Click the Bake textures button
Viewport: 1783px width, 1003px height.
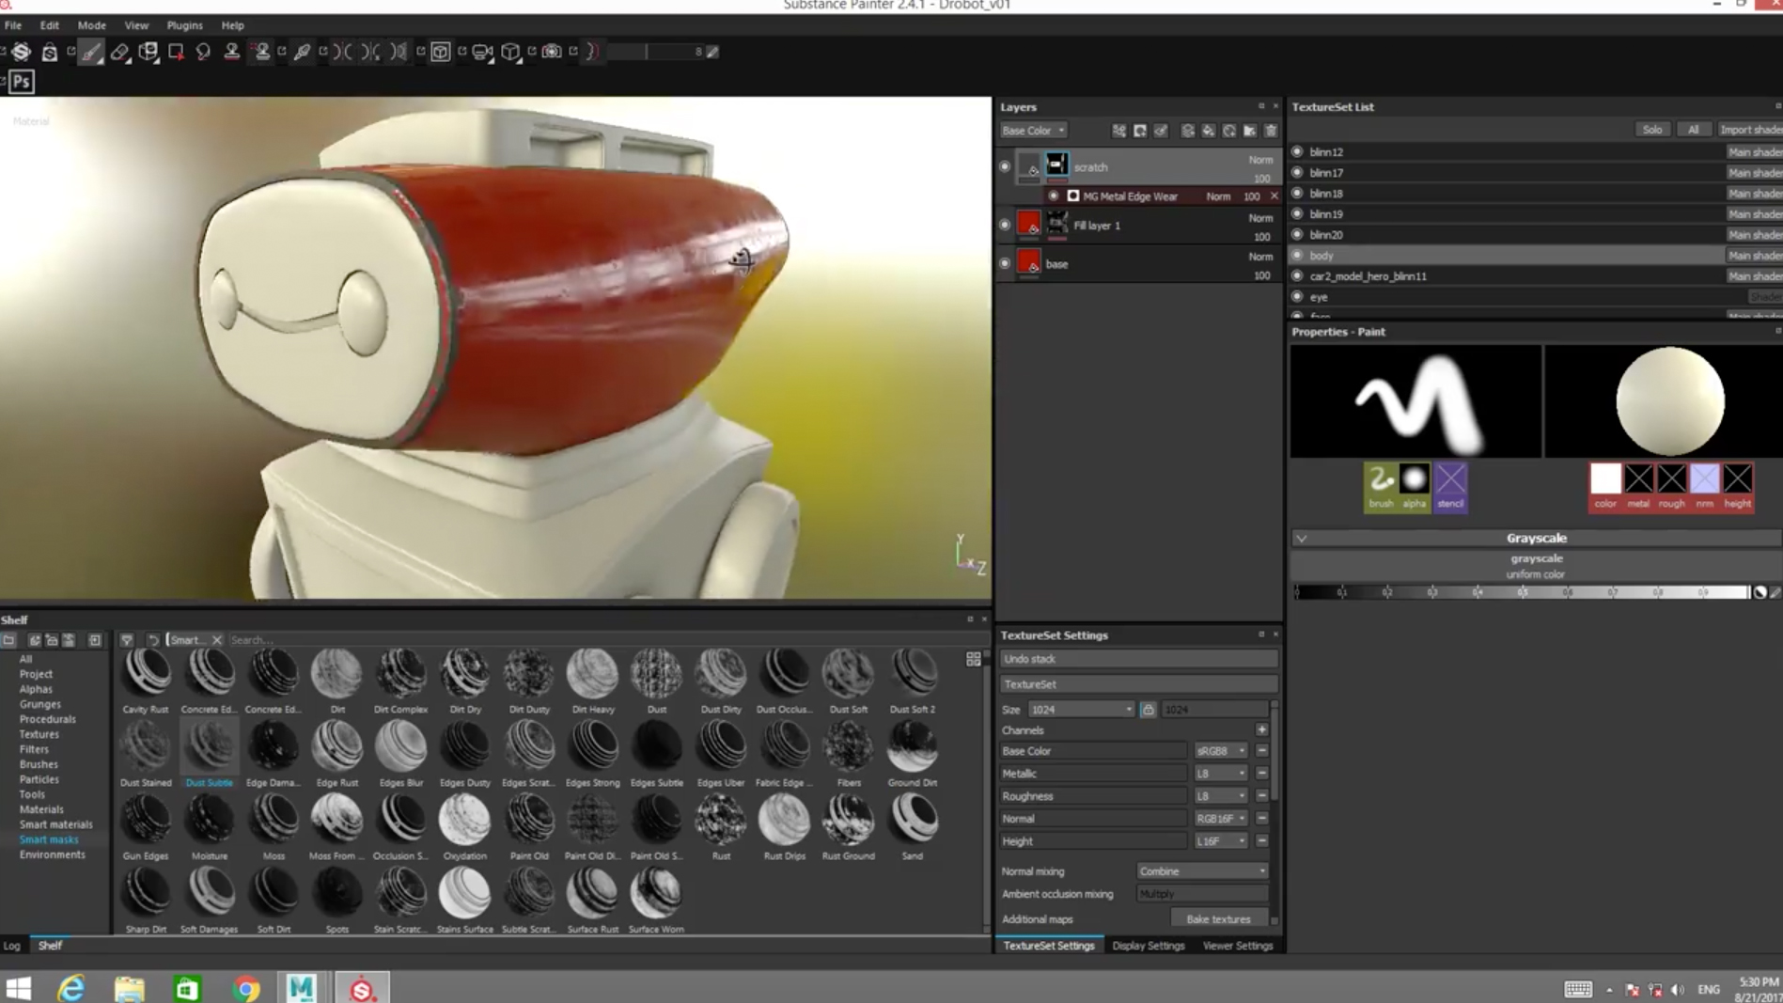(x=1218, y=919)
